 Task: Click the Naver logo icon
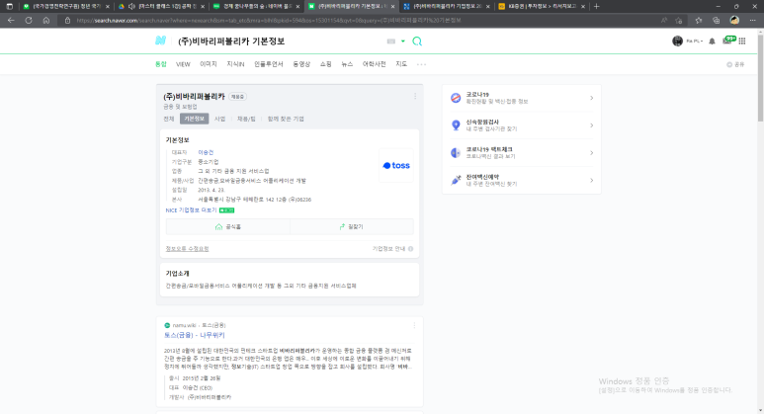[161, 41]
